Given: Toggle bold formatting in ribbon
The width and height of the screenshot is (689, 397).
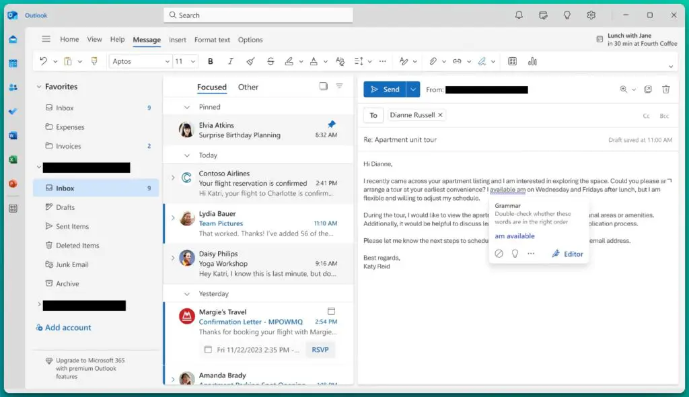Looking at the screenshot, I should [x=211, y=61].
